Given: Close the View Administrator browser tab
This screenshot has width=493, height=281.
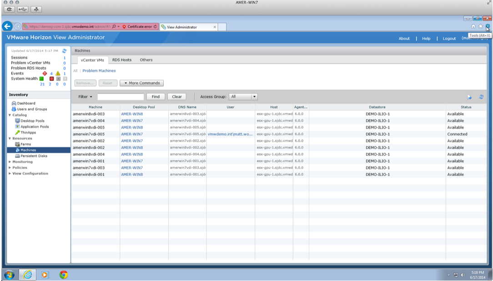Looking at the screenshot, I should [215, 27].
